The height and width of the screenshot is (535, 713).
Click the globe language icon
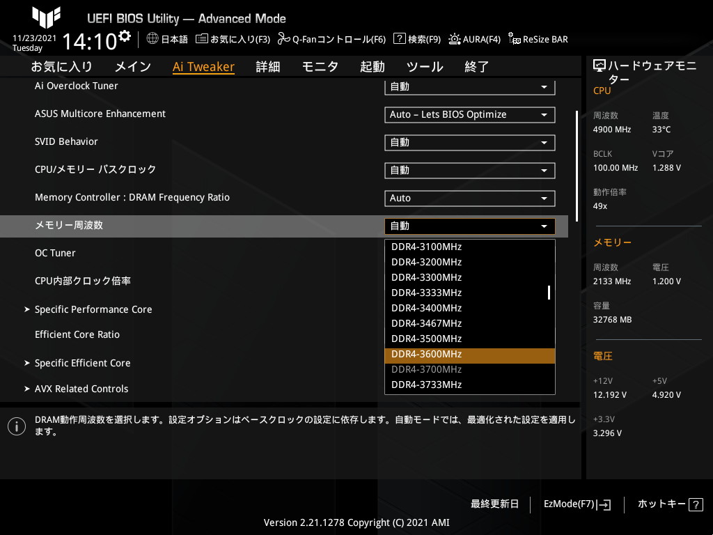(x=152, y=39)
